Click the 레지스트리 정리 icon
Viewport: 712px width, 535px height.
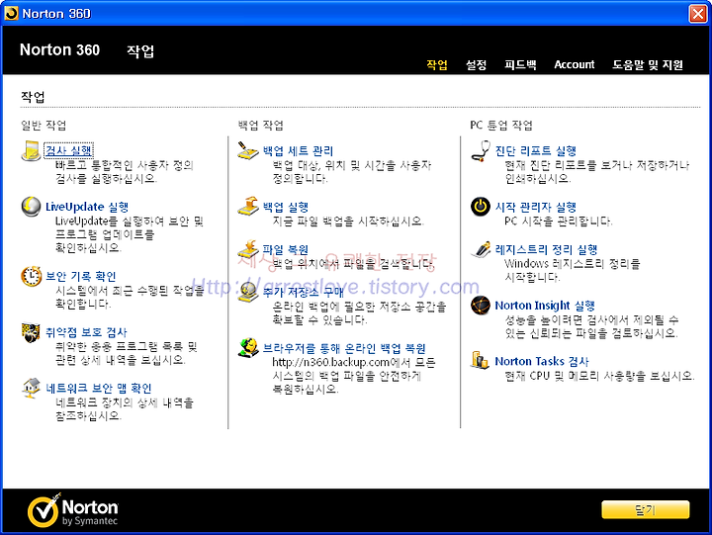(x=481, y=249)
